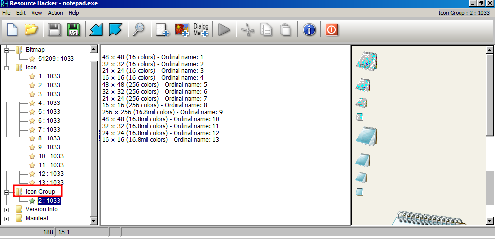495x239 pixels.
Task: Expand the Version Info tree node
Action: 6,209
